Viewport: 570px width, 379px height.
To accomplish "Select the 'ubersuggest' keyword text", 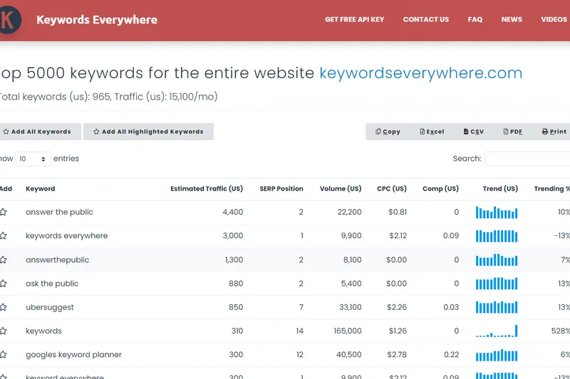I will click(50, 307).
